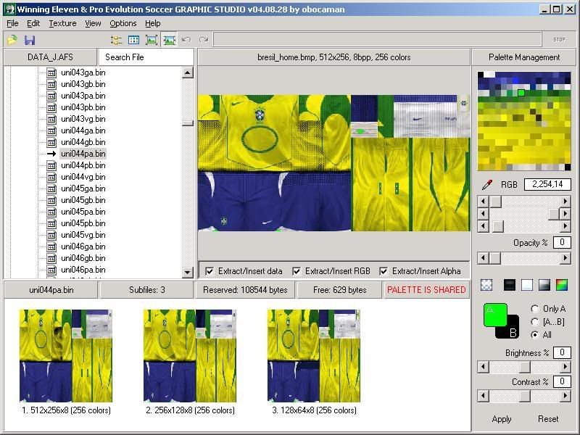Click the RGB color gradient palette icon
Image resolution: width=580 pixels, height=435 pixels.
pyautogui.click(x=561, y=284)
